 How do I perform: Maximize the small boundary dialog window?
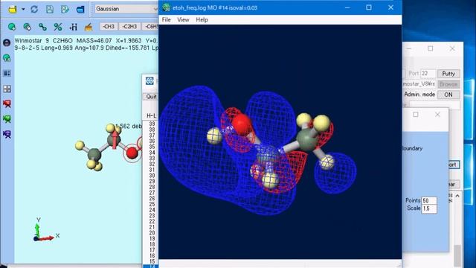(x=416, y=115)
